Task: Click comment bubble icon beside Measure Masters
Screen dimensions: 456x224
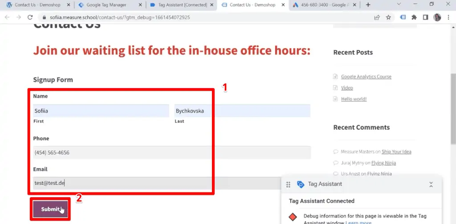Action: pos(336,152)
